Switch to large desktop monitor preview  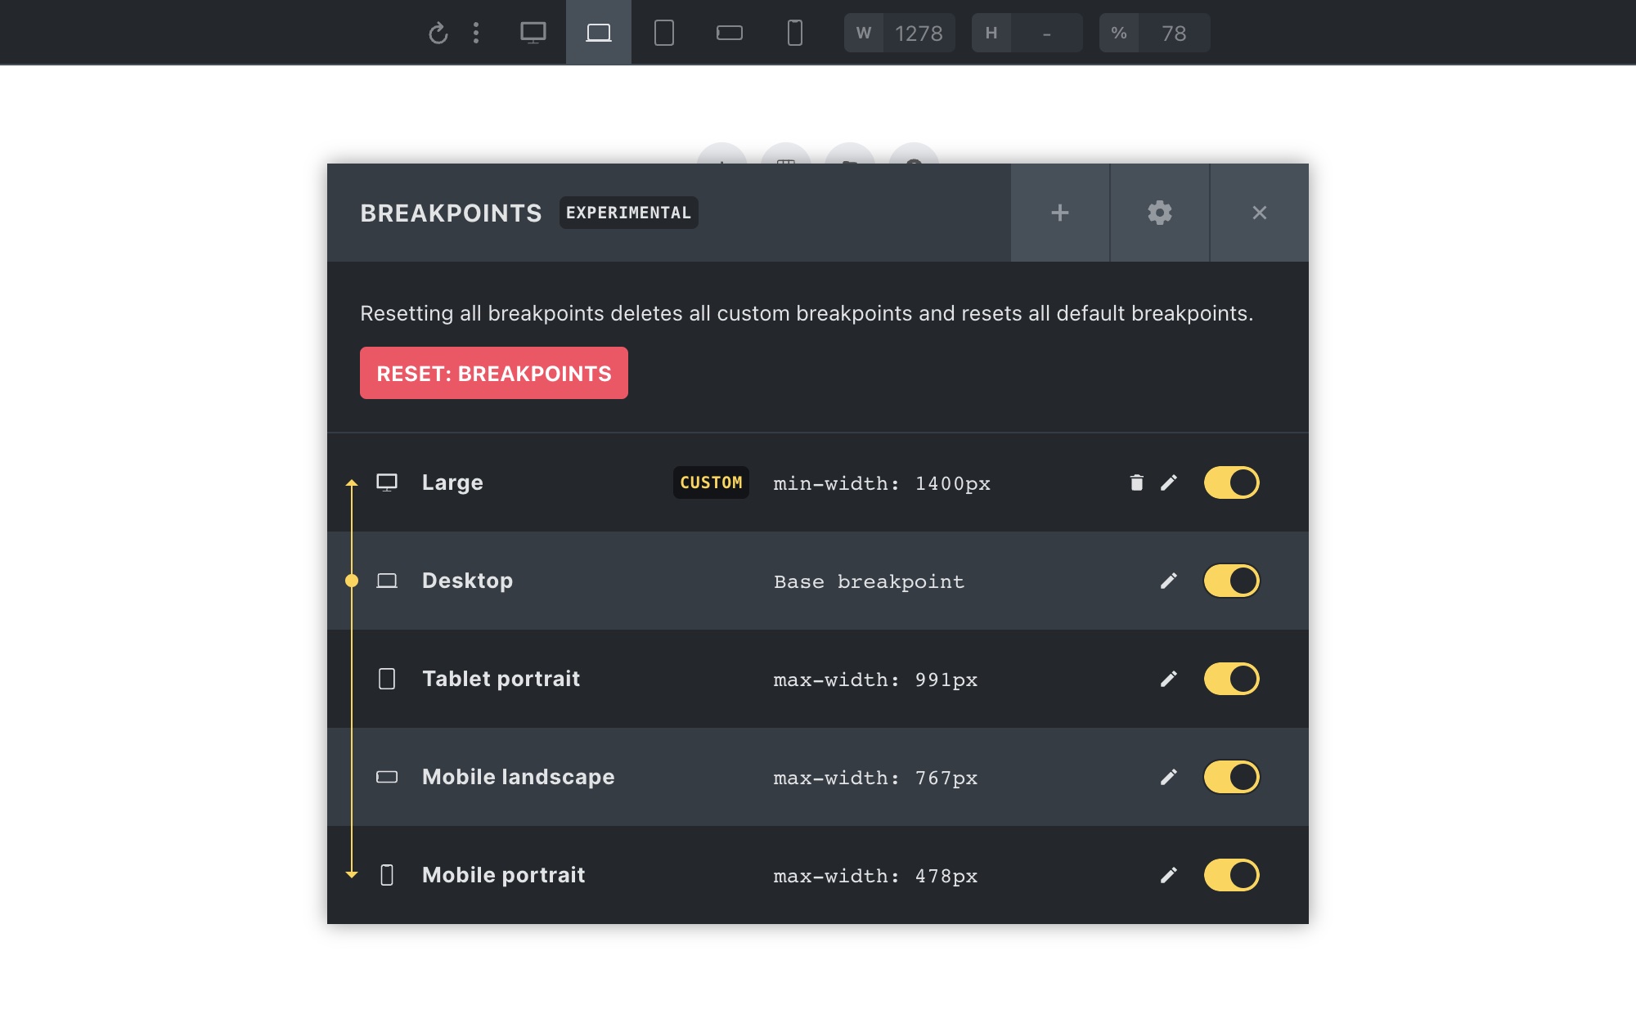point(533,33)
